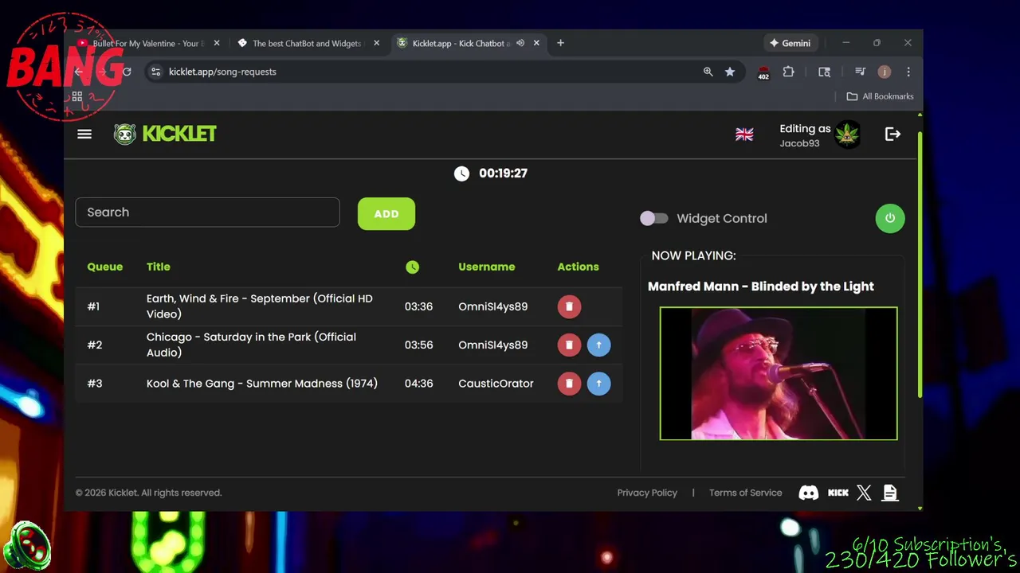1020x573 pixels.
Task: Open the Kick icon in footer
Action: (x=838, y=493)
